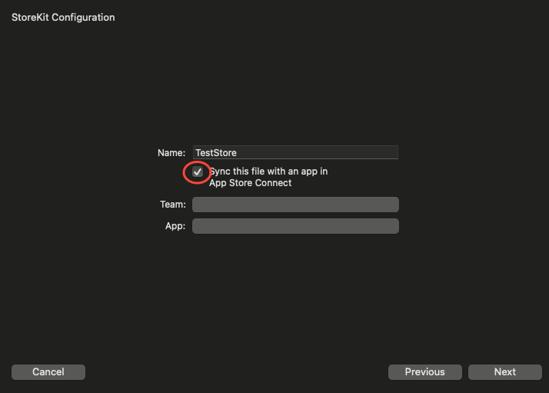Click the checkmark circled in red

click(198, 172)
